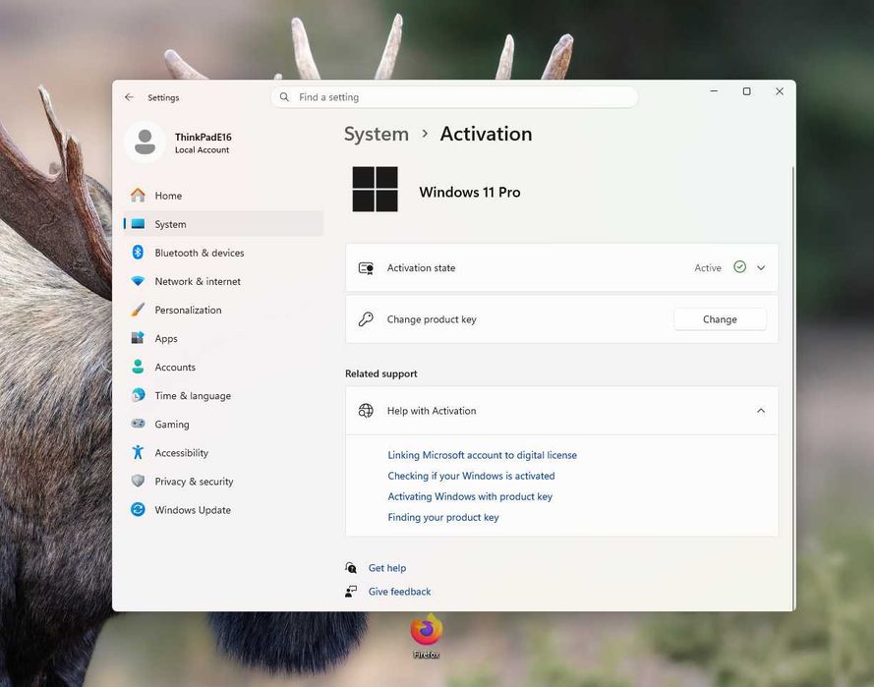The width and height of the screenshot is (874, 687).
Task: Maximize the Settings window
Action: point(746,91)
